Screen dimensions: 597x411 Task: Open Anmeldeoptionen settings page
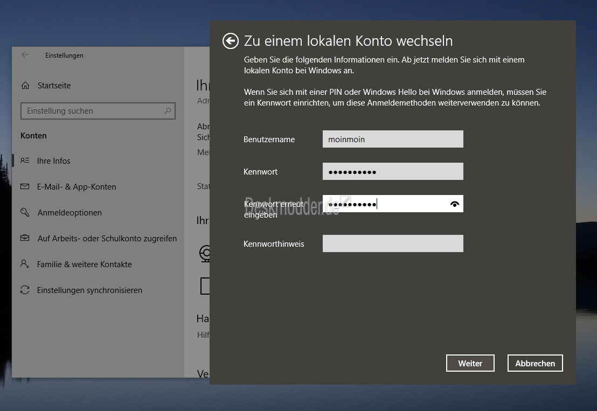tap(70, 213)
